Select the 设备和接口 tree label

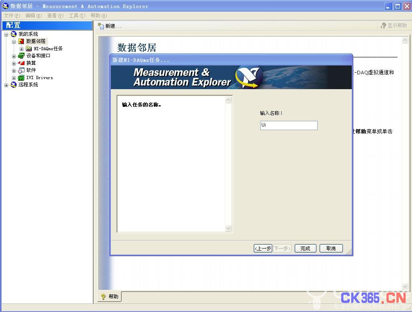pos(38,56)
